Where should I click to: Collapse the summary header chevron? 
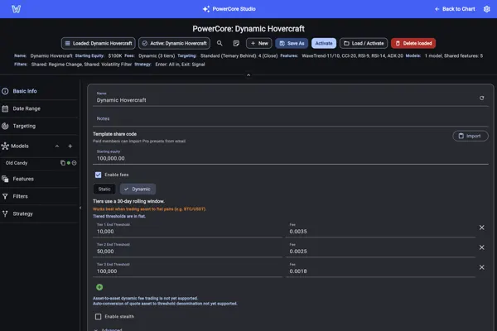click(x=248, y=75)
